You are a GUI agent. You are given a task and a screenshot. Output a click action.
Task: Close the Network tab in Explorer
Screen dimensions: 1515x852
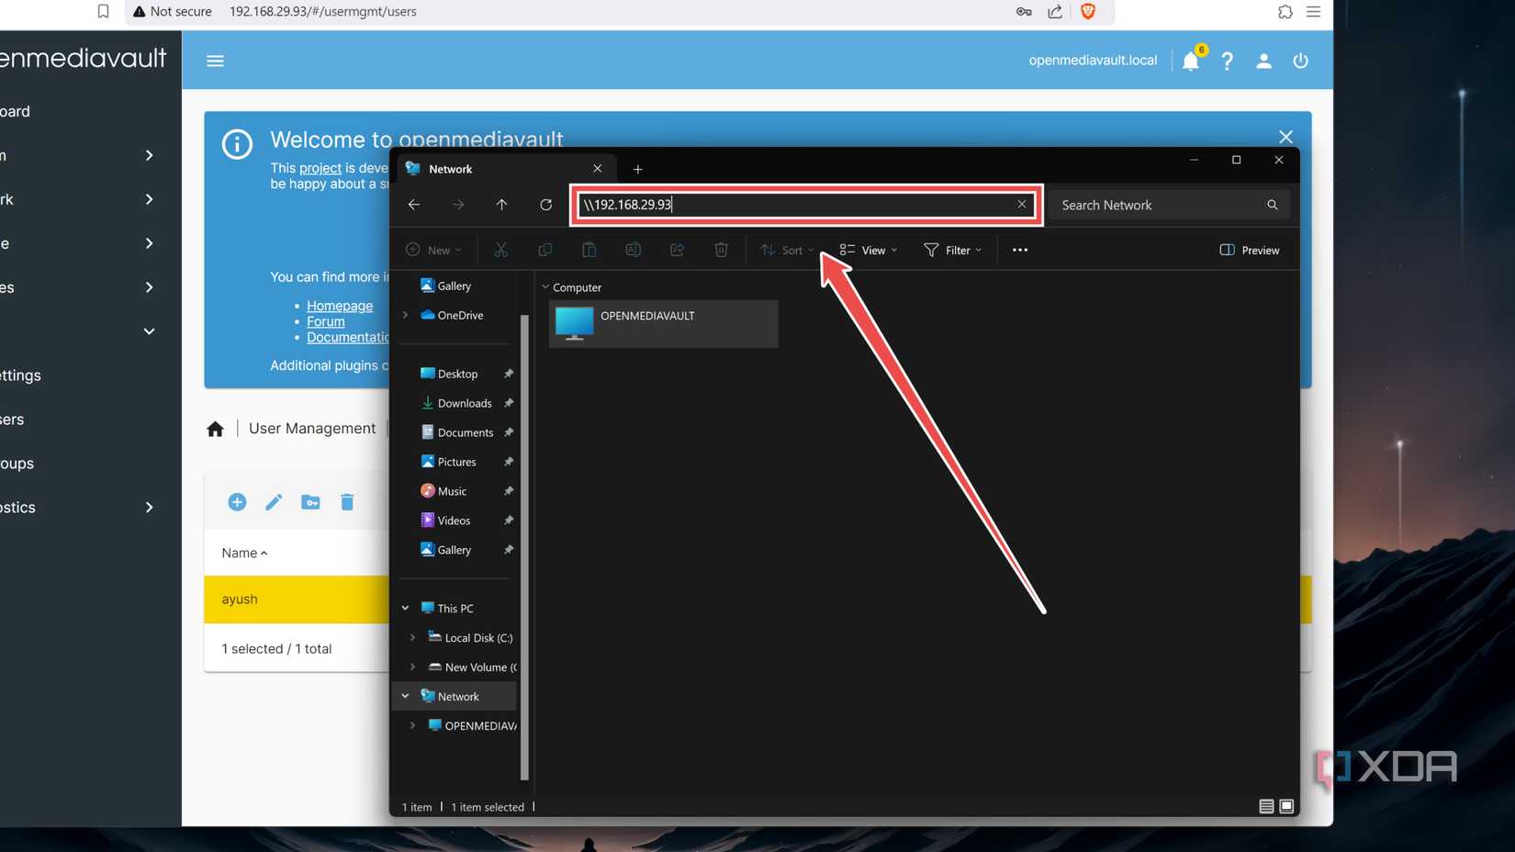click(597, 169)
